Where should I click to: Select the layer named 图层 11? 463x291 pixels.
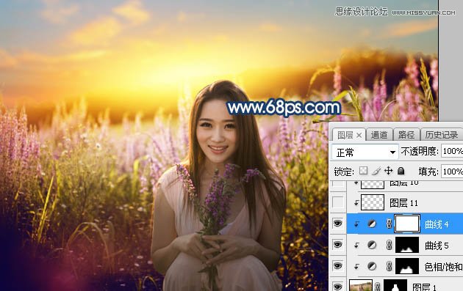(403, 202)
